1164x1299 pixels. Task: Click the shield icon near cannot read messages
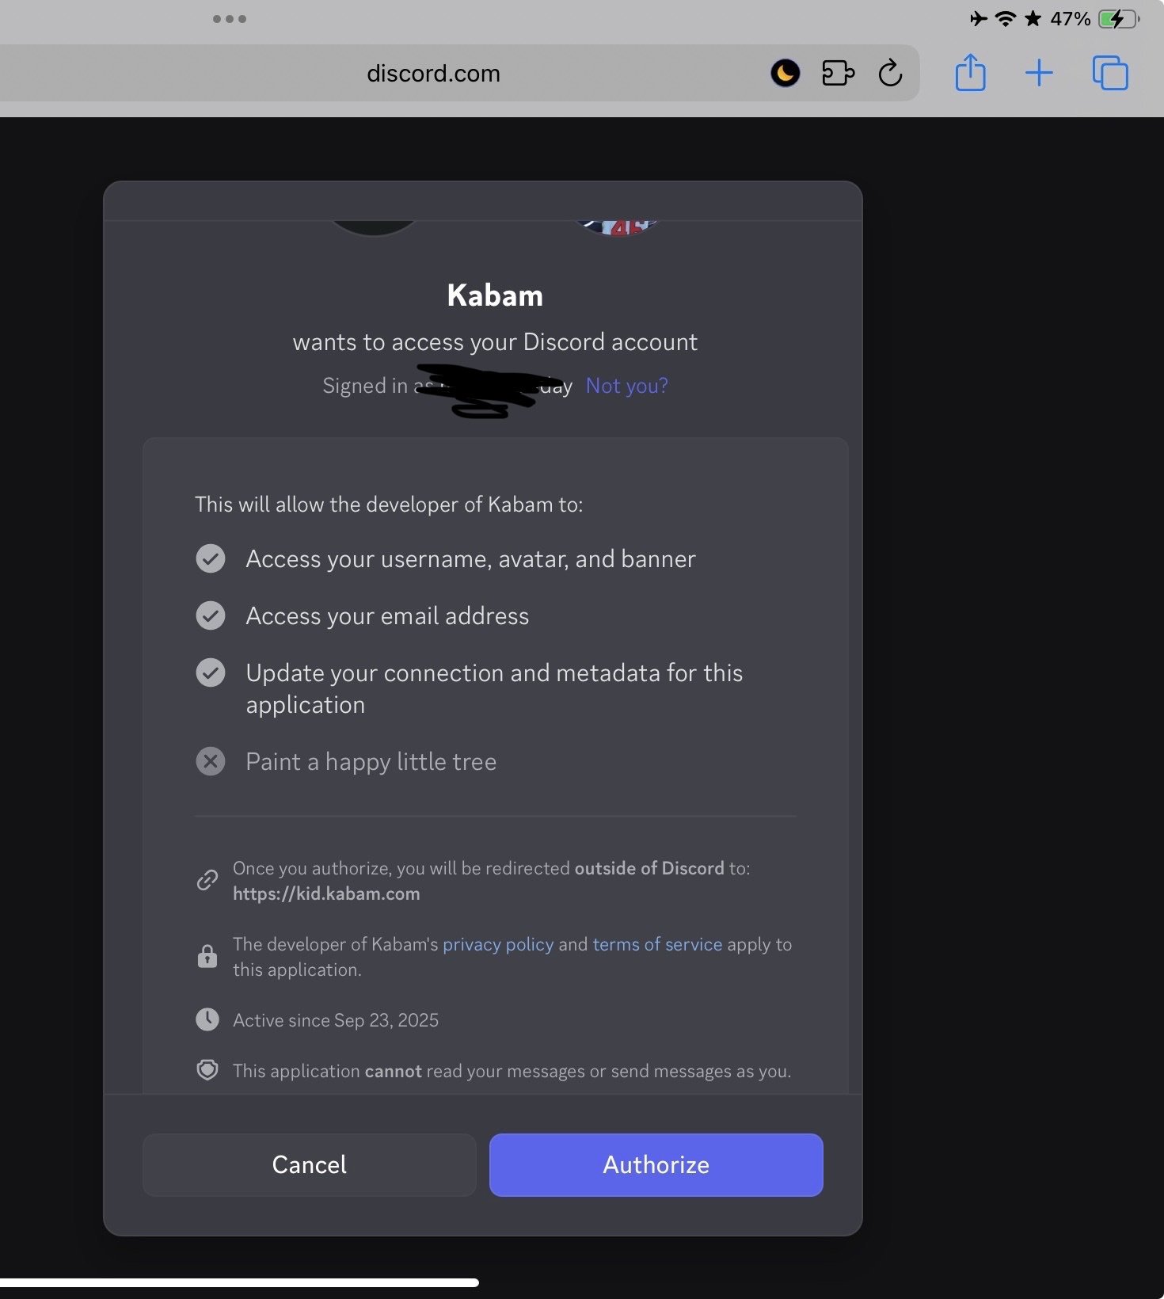tap(207, 1070)
